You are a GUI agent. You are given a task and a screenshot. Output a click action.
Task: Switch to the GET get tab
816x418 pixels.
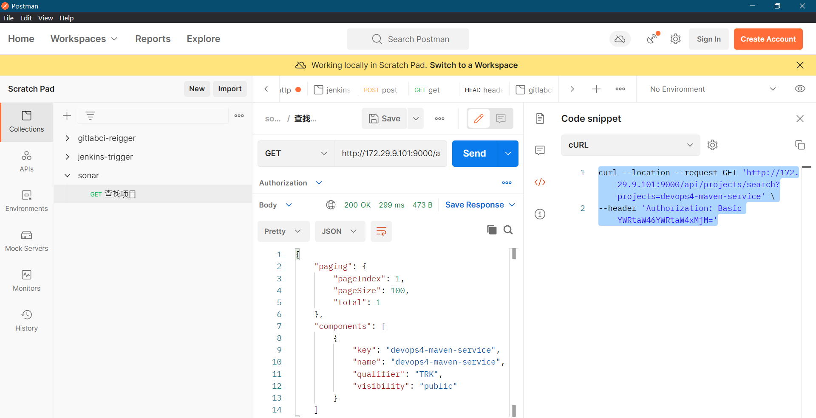427,90
